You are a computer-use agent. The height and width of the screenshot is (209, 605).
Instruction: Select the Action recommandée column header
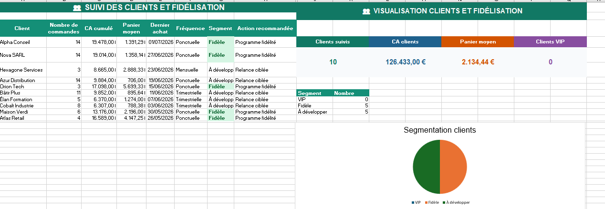265,28
